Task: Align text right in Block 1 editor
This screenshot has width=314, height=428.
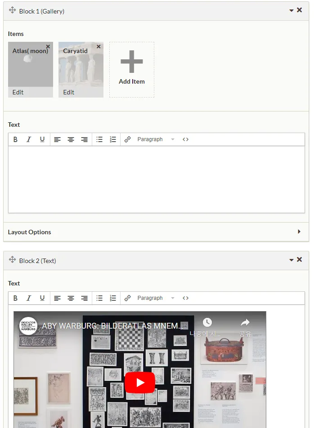Action: pyautogui.click(x=85, y=139)
